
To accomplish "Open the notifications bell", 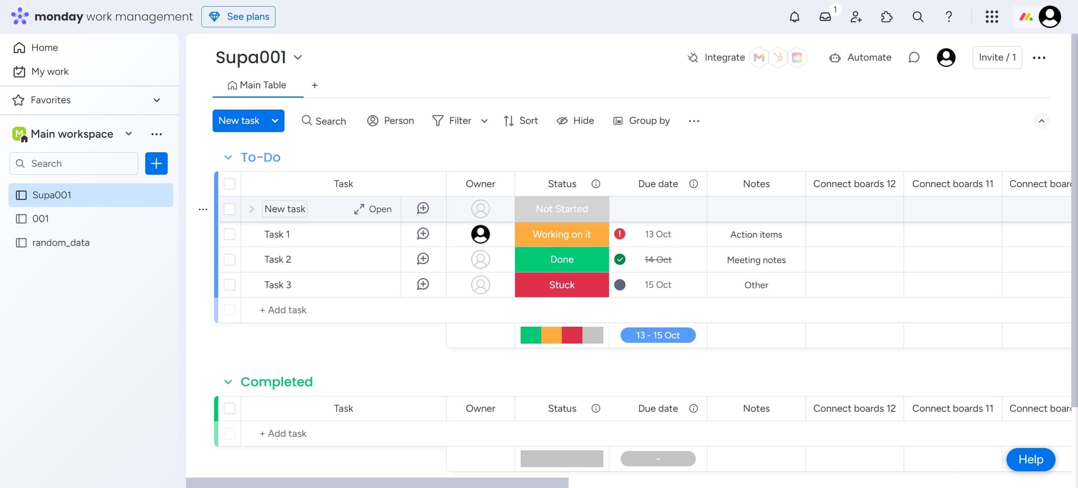I will tap(794, 17).
